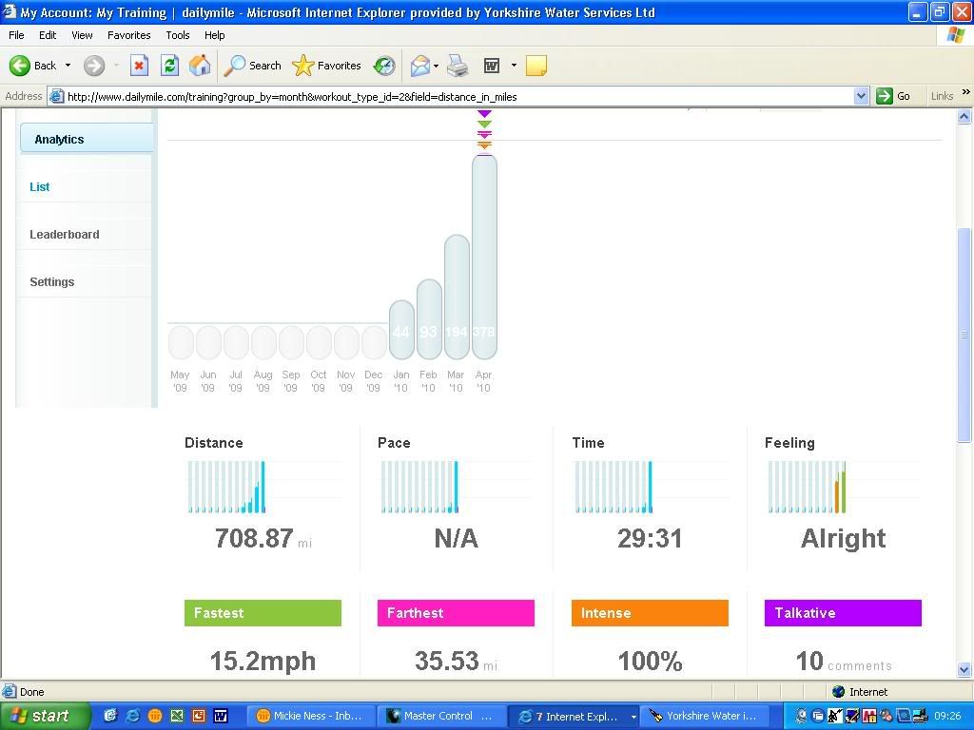This screenshot has width=974, height=730.
Task: Click the 15.2mph fastest value
Action: pos(263,662)
